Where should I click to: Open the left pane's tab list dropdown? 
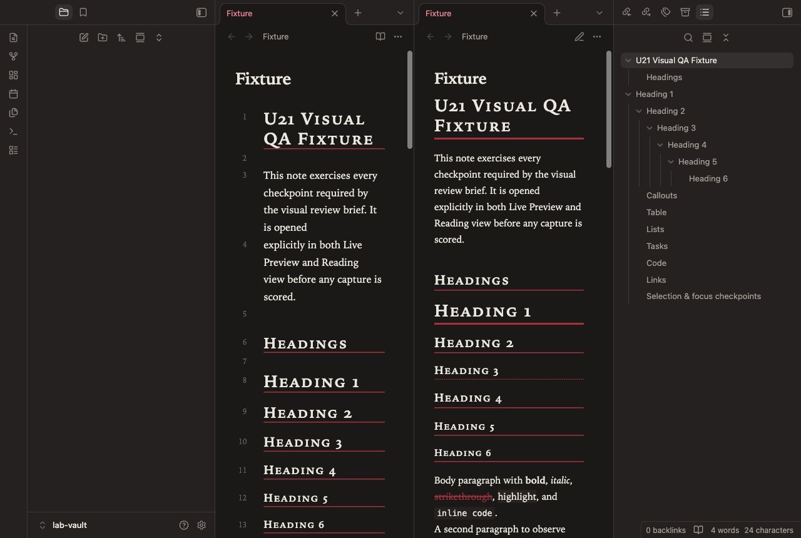[x=400, y=13]
